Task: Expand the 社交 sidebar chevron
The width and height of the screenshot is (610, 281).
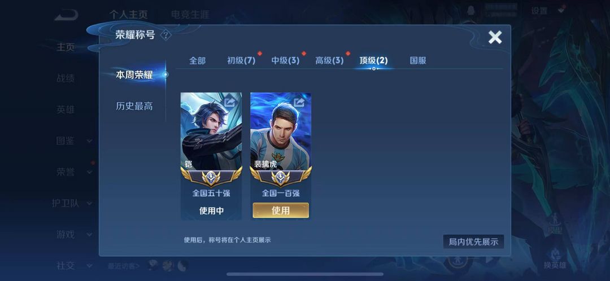Action: coord(89,266)
